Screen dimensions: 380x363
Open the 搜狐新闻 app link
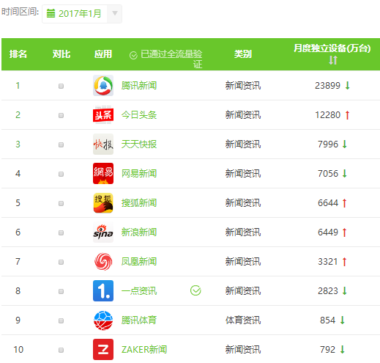pyautogui.click(x=139, y=203)
